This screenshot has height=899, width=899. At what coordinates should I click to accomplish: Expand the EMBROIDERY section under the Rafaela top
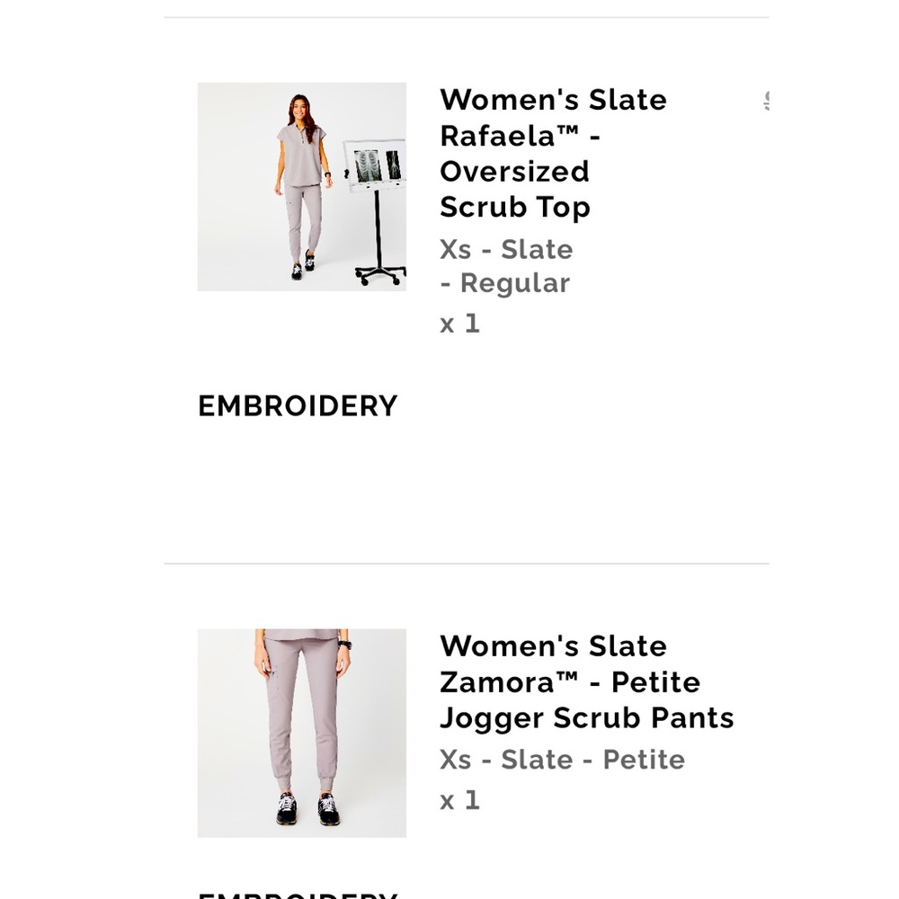(298, 406)
